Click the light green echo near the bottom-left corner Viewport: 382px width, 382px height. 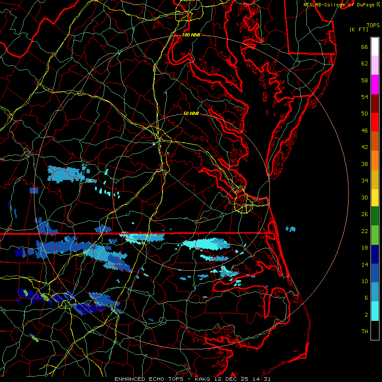[x=34, y=337]
